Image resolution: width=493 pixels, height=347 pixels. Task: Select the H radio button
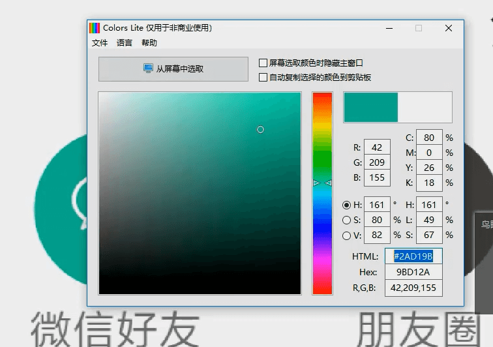[346, 205]
